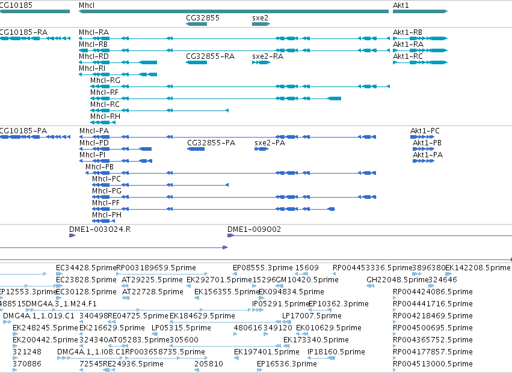Screen dimensions: 512x373
Task: Select the sxe2 gene label
Action: click(x=261, y=17)
